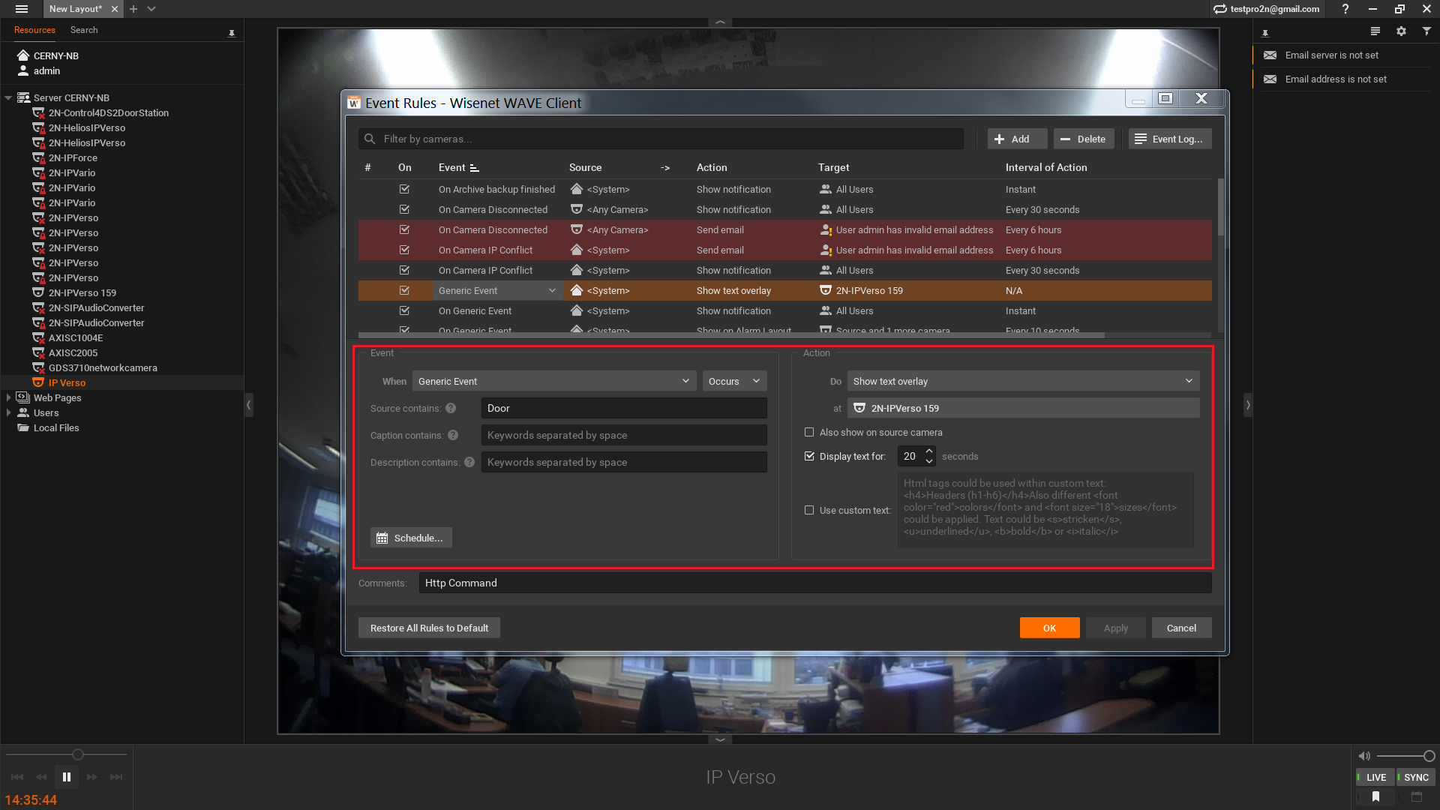This screenshot has height=810, width=1440.
Task: Toggle Use custom text checkbox
Action: click(x=809, y=511)
